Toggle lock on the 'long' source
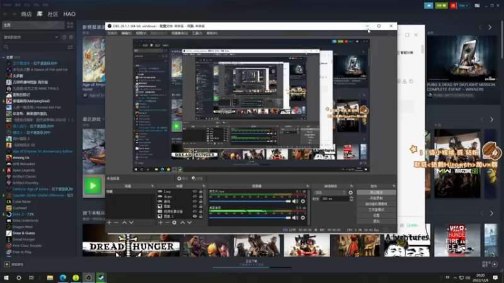This screenshot has width=504, height=283. pyautogui.click(x=200, y=192)
